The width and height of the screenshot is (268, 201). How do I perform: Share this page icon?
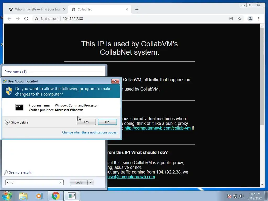pos(231,19)
